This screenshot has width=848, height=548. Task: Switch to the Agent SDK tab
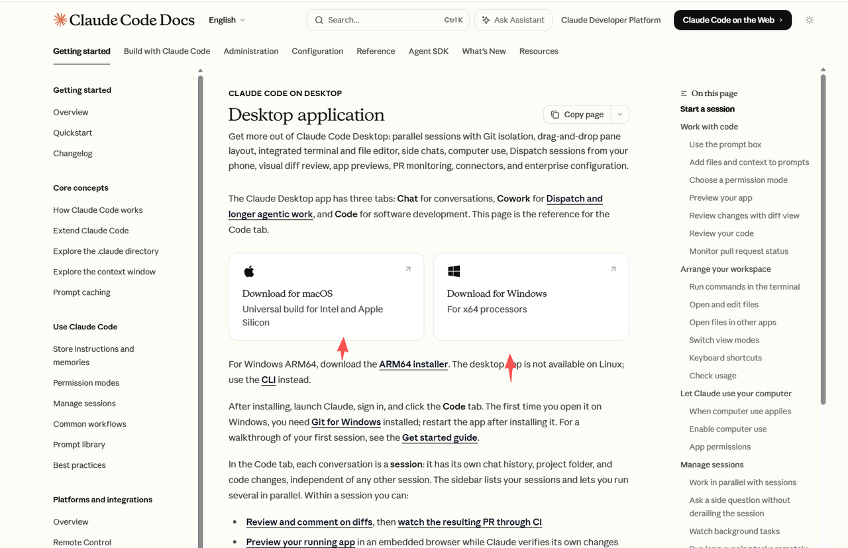click(429, 51)
